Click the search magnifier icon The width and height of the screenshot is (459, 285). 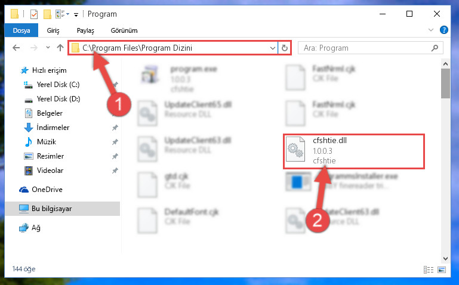coord(435,48)
